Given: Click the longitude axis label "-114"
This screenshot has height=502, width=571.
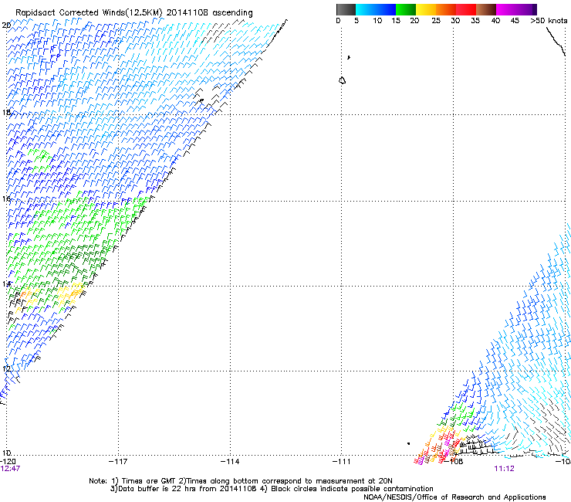Looking at the screenshot, I should pos(230,462).
